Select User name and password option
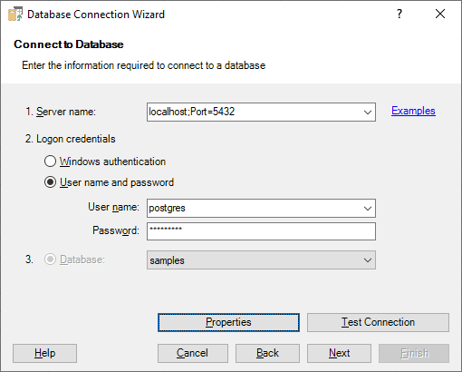 click(x=50, y=182)
